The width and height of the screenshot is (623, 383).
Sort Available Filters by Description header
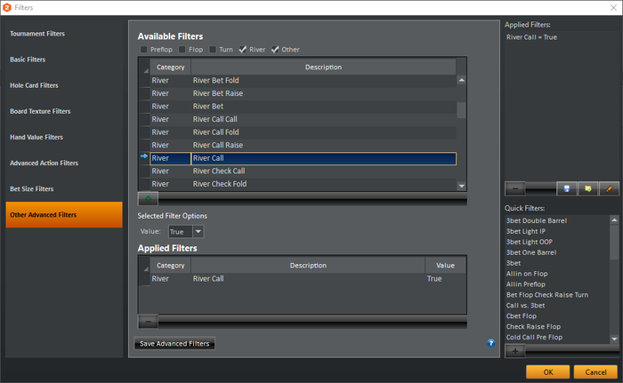[323, 67]
